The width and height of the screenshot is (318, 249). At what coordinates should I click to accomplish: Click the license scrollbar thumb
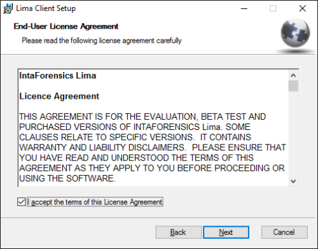293,86
